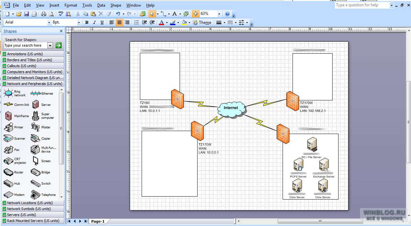Click the New drawing icon
The height and width of the screenshot is (226, 411).
(x=7, y=14)
